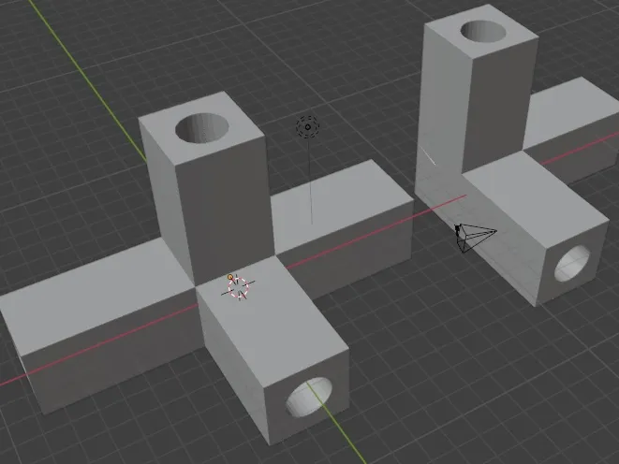Click the front hole of right connector
The height and width of the screenshot is (464, 619).
[572, 264]
